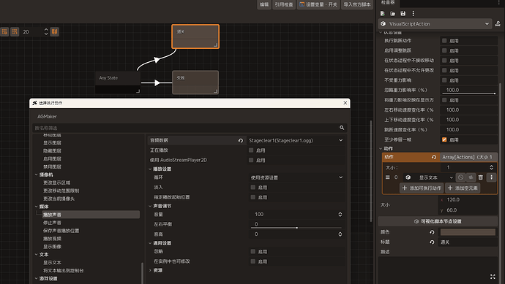This screenshot has width=505, height=284.
Task: Click the new resource icon in inspector toolbar
Action: pyautogui.click(x=382, y=13)
